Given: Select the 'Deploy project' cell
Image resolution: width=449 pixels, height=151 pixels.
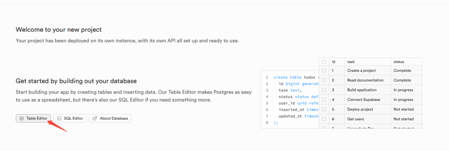Looking at the screenshot, I should pyautogui.click(x=368, y=109).
